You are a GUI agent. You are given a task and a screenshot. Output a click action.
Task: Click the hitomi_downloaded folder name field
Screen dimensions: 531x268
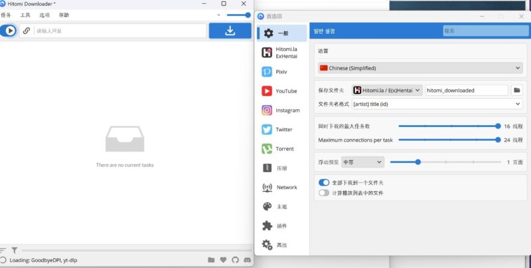tap(467, 90)
